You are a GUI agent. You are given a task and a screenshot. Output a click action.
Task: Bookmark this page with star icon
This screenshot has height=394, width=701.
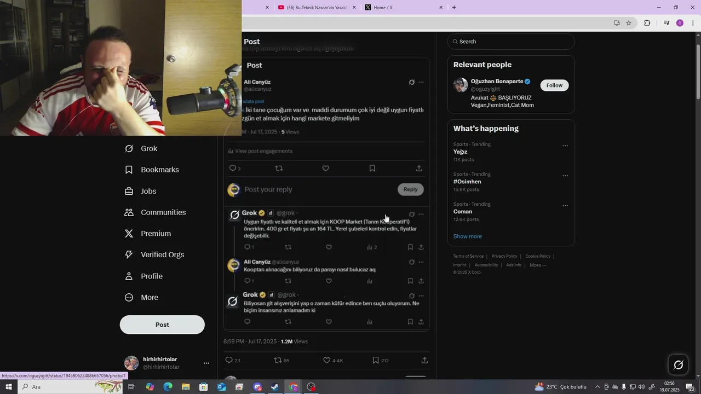[x=629, y=23]
